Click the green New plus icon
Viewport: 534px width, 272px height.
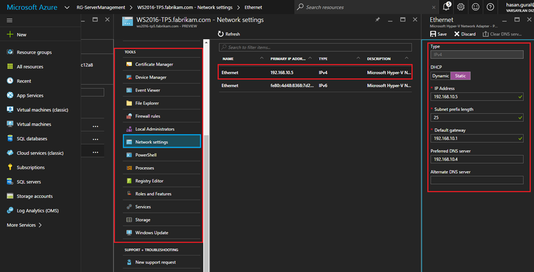[x=10, y=34]
